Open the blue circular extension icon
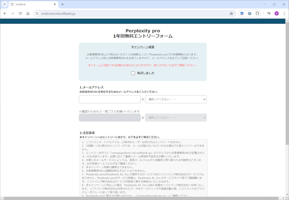The width and height of the screenshot is (289, 200). (250, 14)
